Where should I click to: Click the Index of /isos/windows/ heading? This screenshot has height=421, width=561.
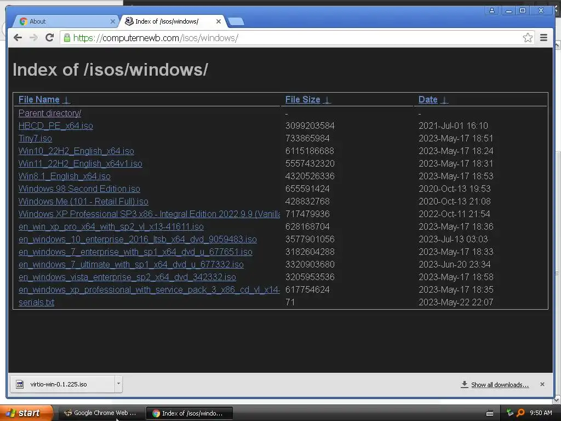pyautogui.click(x=110, y=70)
